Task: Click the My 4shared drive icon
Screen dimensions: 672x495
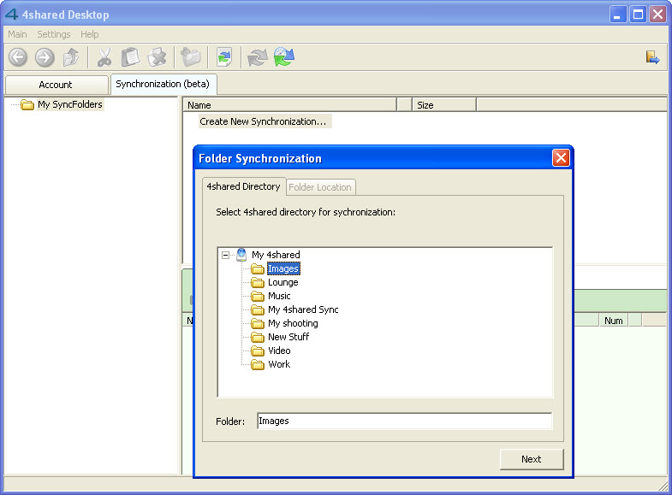Action: 241,255
